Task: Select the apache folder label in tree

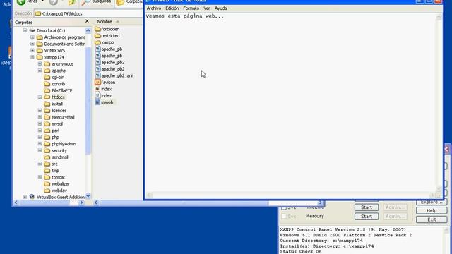Action: (x=59, y=71)
